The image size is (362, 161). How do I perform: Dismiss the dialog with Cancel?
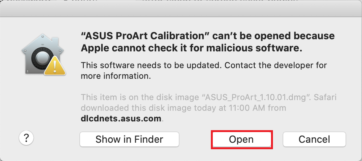click(314, 139)
